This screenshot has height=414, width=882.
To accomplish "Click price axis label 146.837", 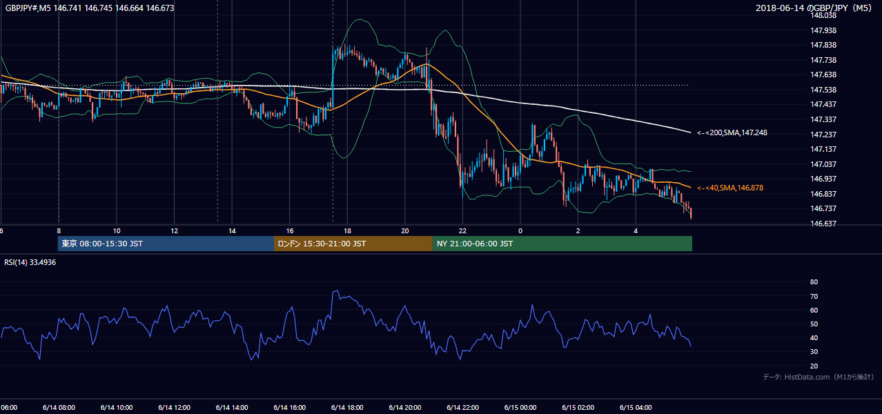I will [824, 194].
